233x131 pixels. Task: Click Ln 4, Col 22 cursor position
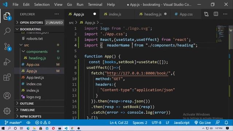(119, 123)
